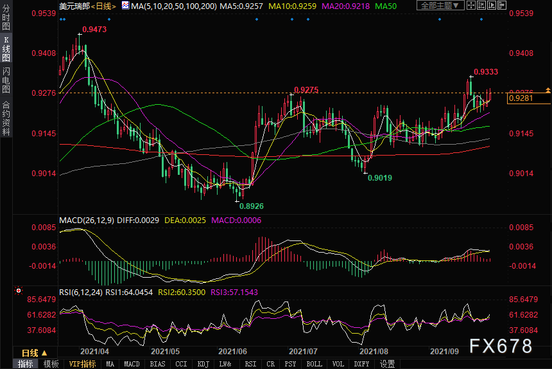Image resolution: width=552 pixels, height=369 pixels.
Task: Click the current price tag 0.9281
Action: (x=528, y=98)
